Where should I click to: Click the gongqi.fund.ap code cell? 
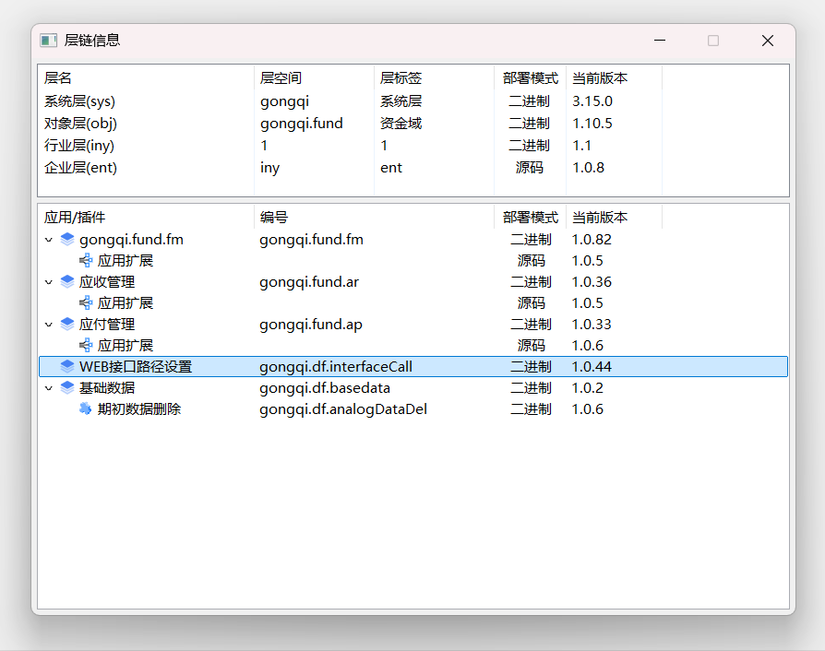pos(311,325)
